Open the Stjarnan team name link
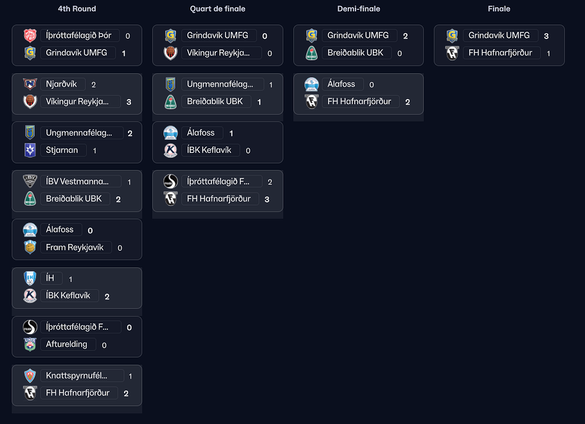 62,150
